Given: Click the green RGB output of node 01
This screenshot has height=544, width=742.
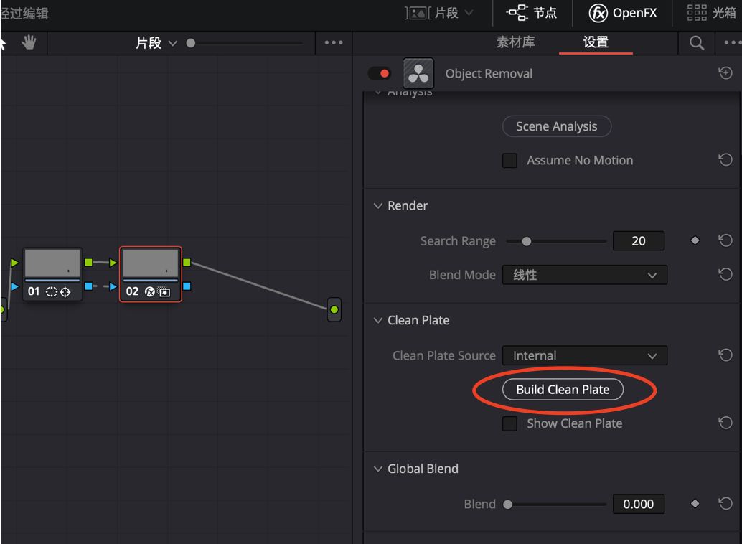Looking at the screenshot, I should pos(88,262).
